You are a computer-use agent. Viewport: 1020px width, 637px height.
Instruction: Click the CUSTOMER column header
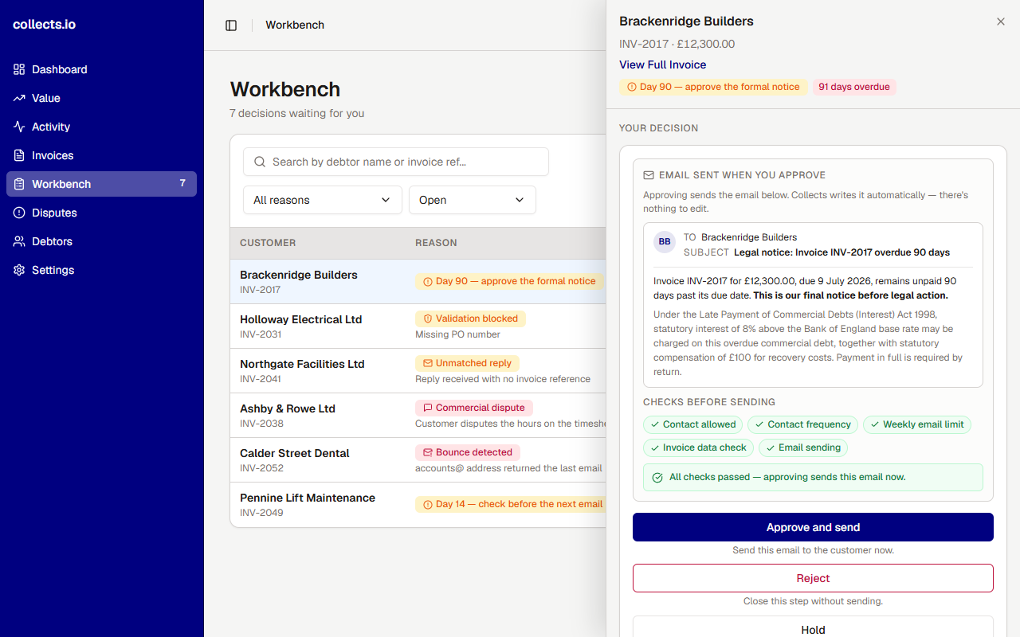(x=268, y=243)
